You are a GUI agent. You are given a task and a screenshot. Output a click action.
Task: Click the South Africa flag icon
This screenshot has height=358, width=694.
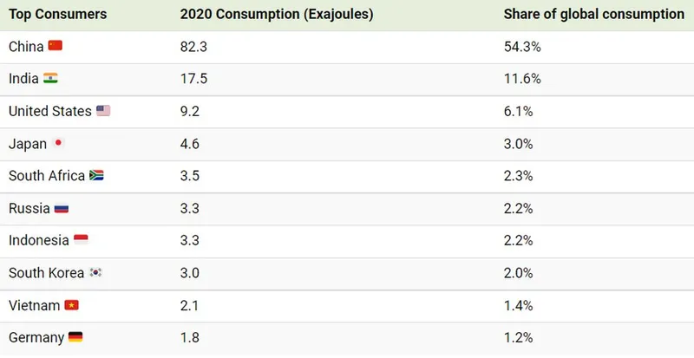click(x=96, y=176)
